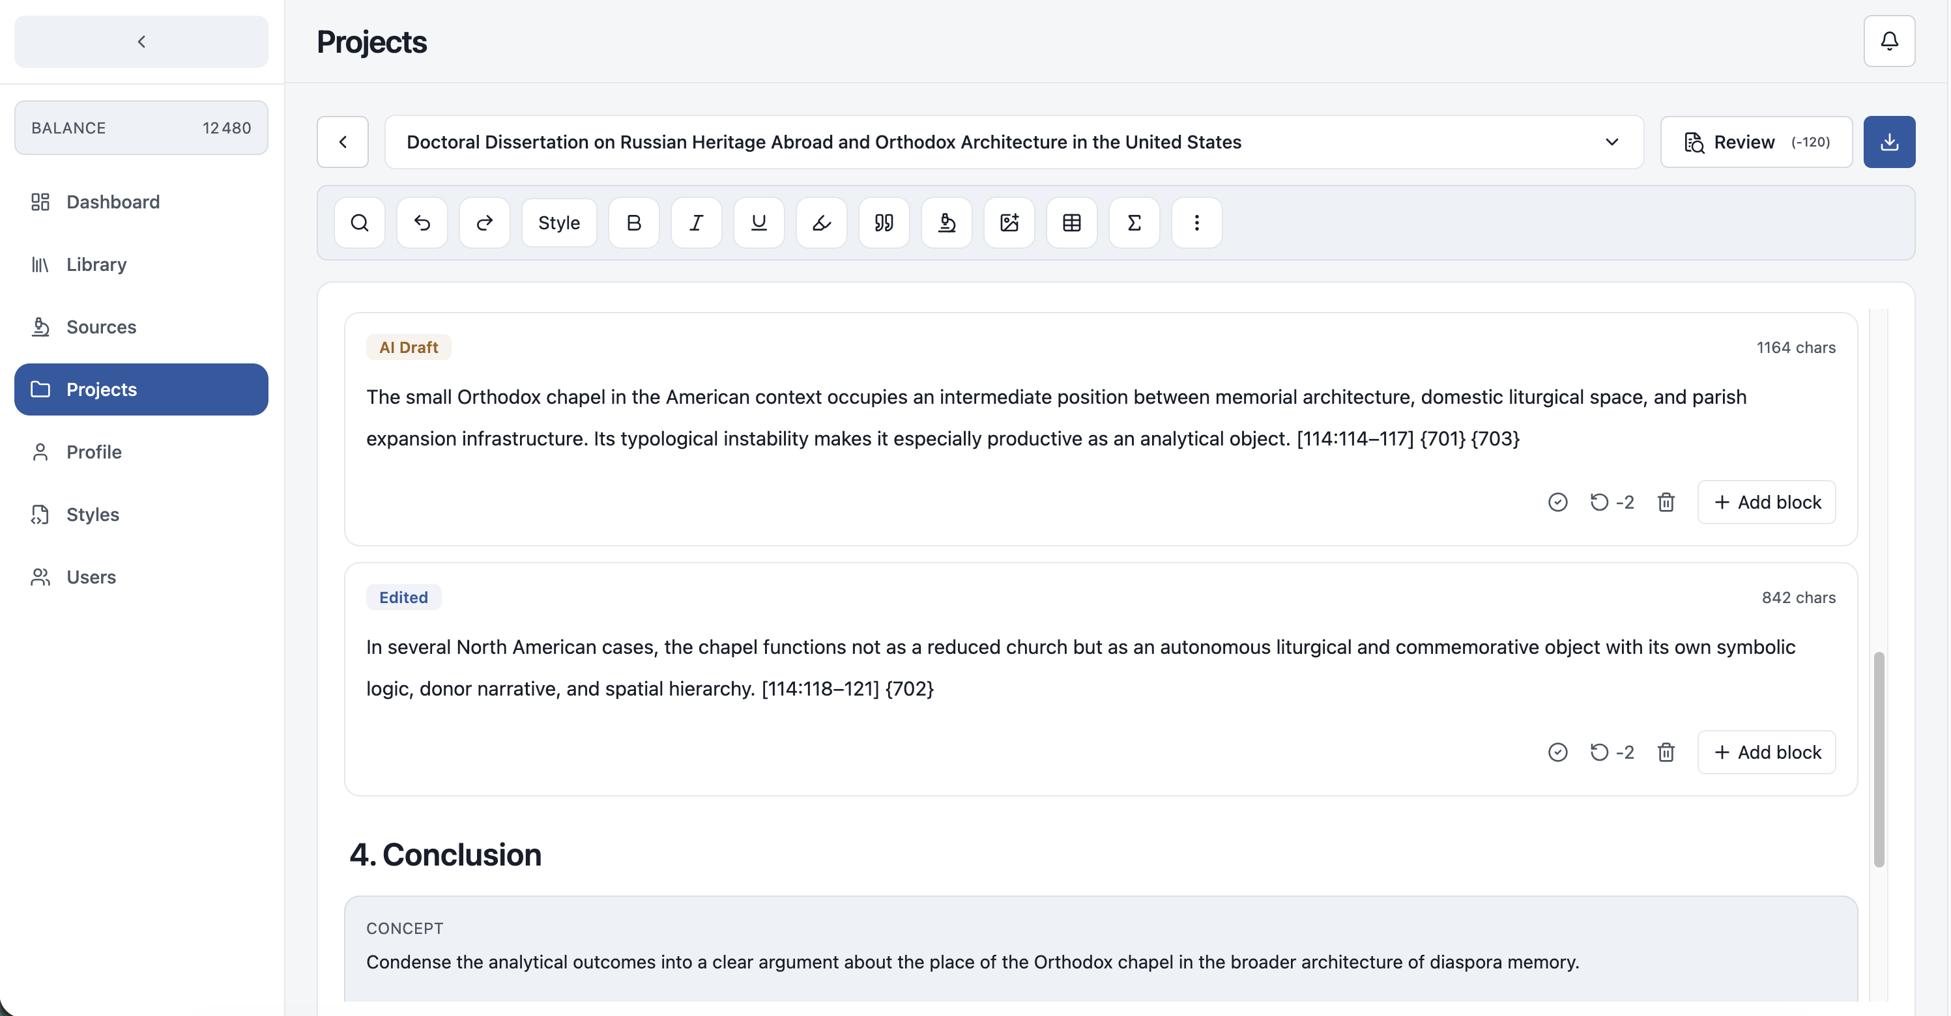Insert formula with sigma icon
1951x1016 pixels.
point(1134,223)
